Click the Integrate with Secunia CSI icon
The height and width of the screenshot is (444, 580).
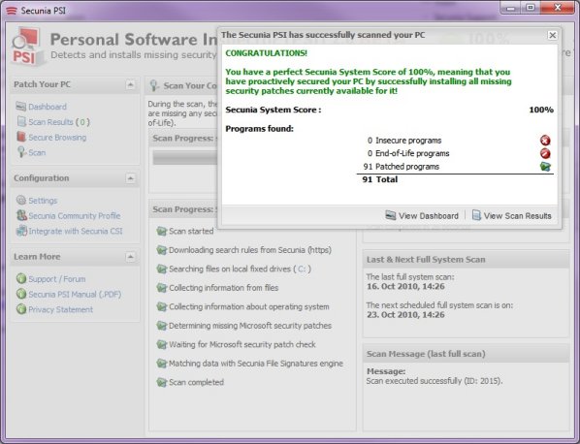21,231
